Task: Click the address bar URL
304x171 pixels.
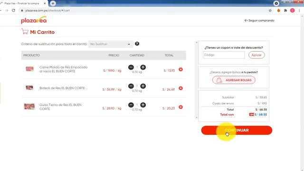Action: click(x=47, y=10)
